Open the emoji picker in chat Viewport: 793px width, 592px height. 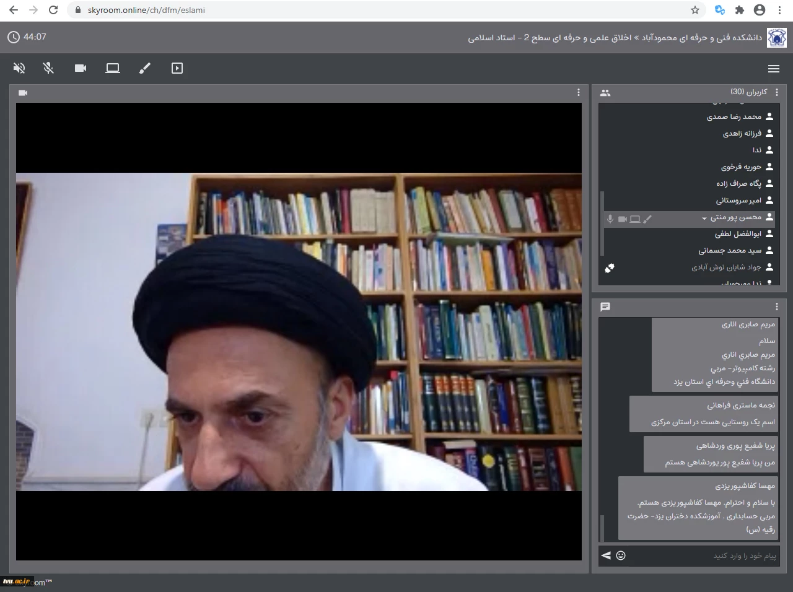click(x=621, y=555)
